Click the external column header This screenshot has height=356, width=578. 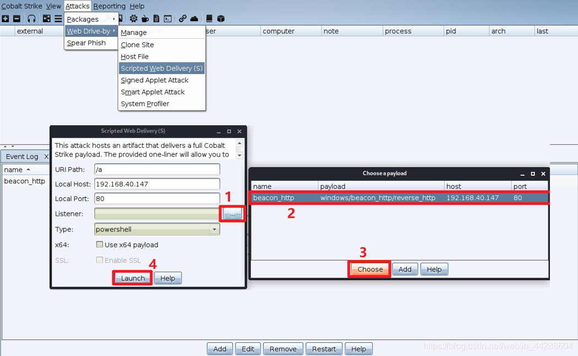[x=40, y=31]
